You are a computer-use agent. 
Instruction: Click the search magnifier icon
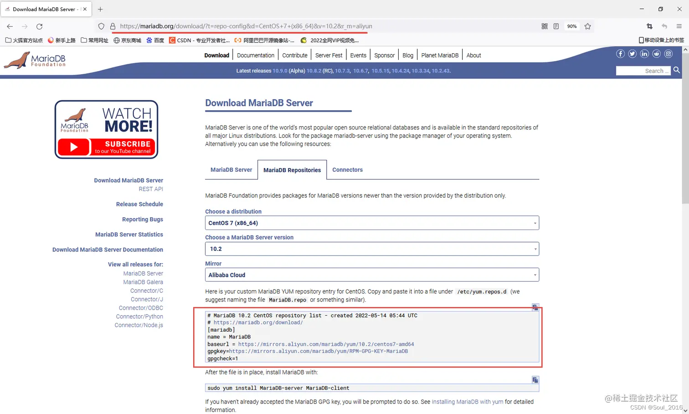coord(677,70)
